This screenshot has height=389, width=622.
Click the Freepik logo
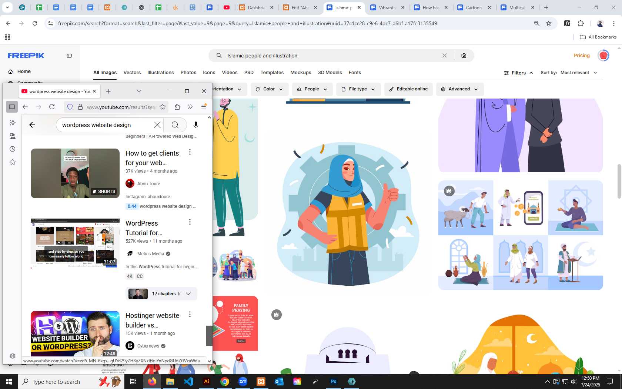[x=26, y=56]
